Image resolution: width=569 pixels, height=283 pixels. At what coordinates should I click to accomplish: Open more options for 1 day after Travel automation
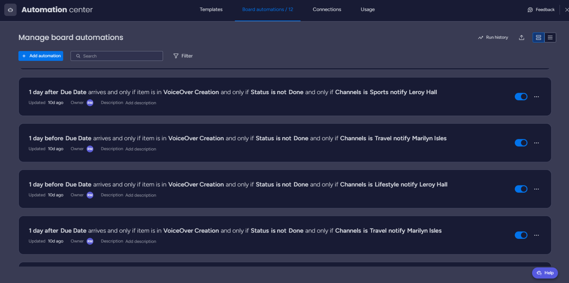pyautogui.click(x=536, y=235)
